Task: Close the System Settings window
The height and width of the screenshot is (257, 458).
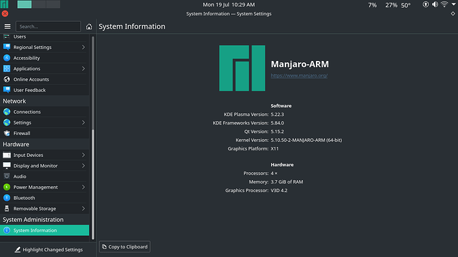Action: [5, 14]
